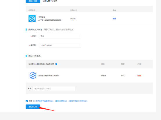Click the 选择小程序 button at top

coord(33,1)
